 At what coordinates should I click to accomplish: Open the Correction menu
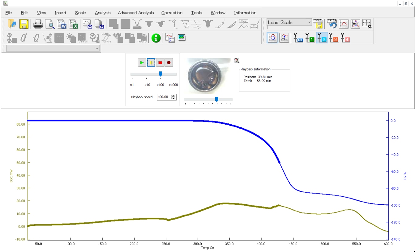[x=172, y=13]
